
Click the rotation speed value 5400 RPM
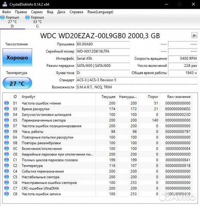pos(183,58)
